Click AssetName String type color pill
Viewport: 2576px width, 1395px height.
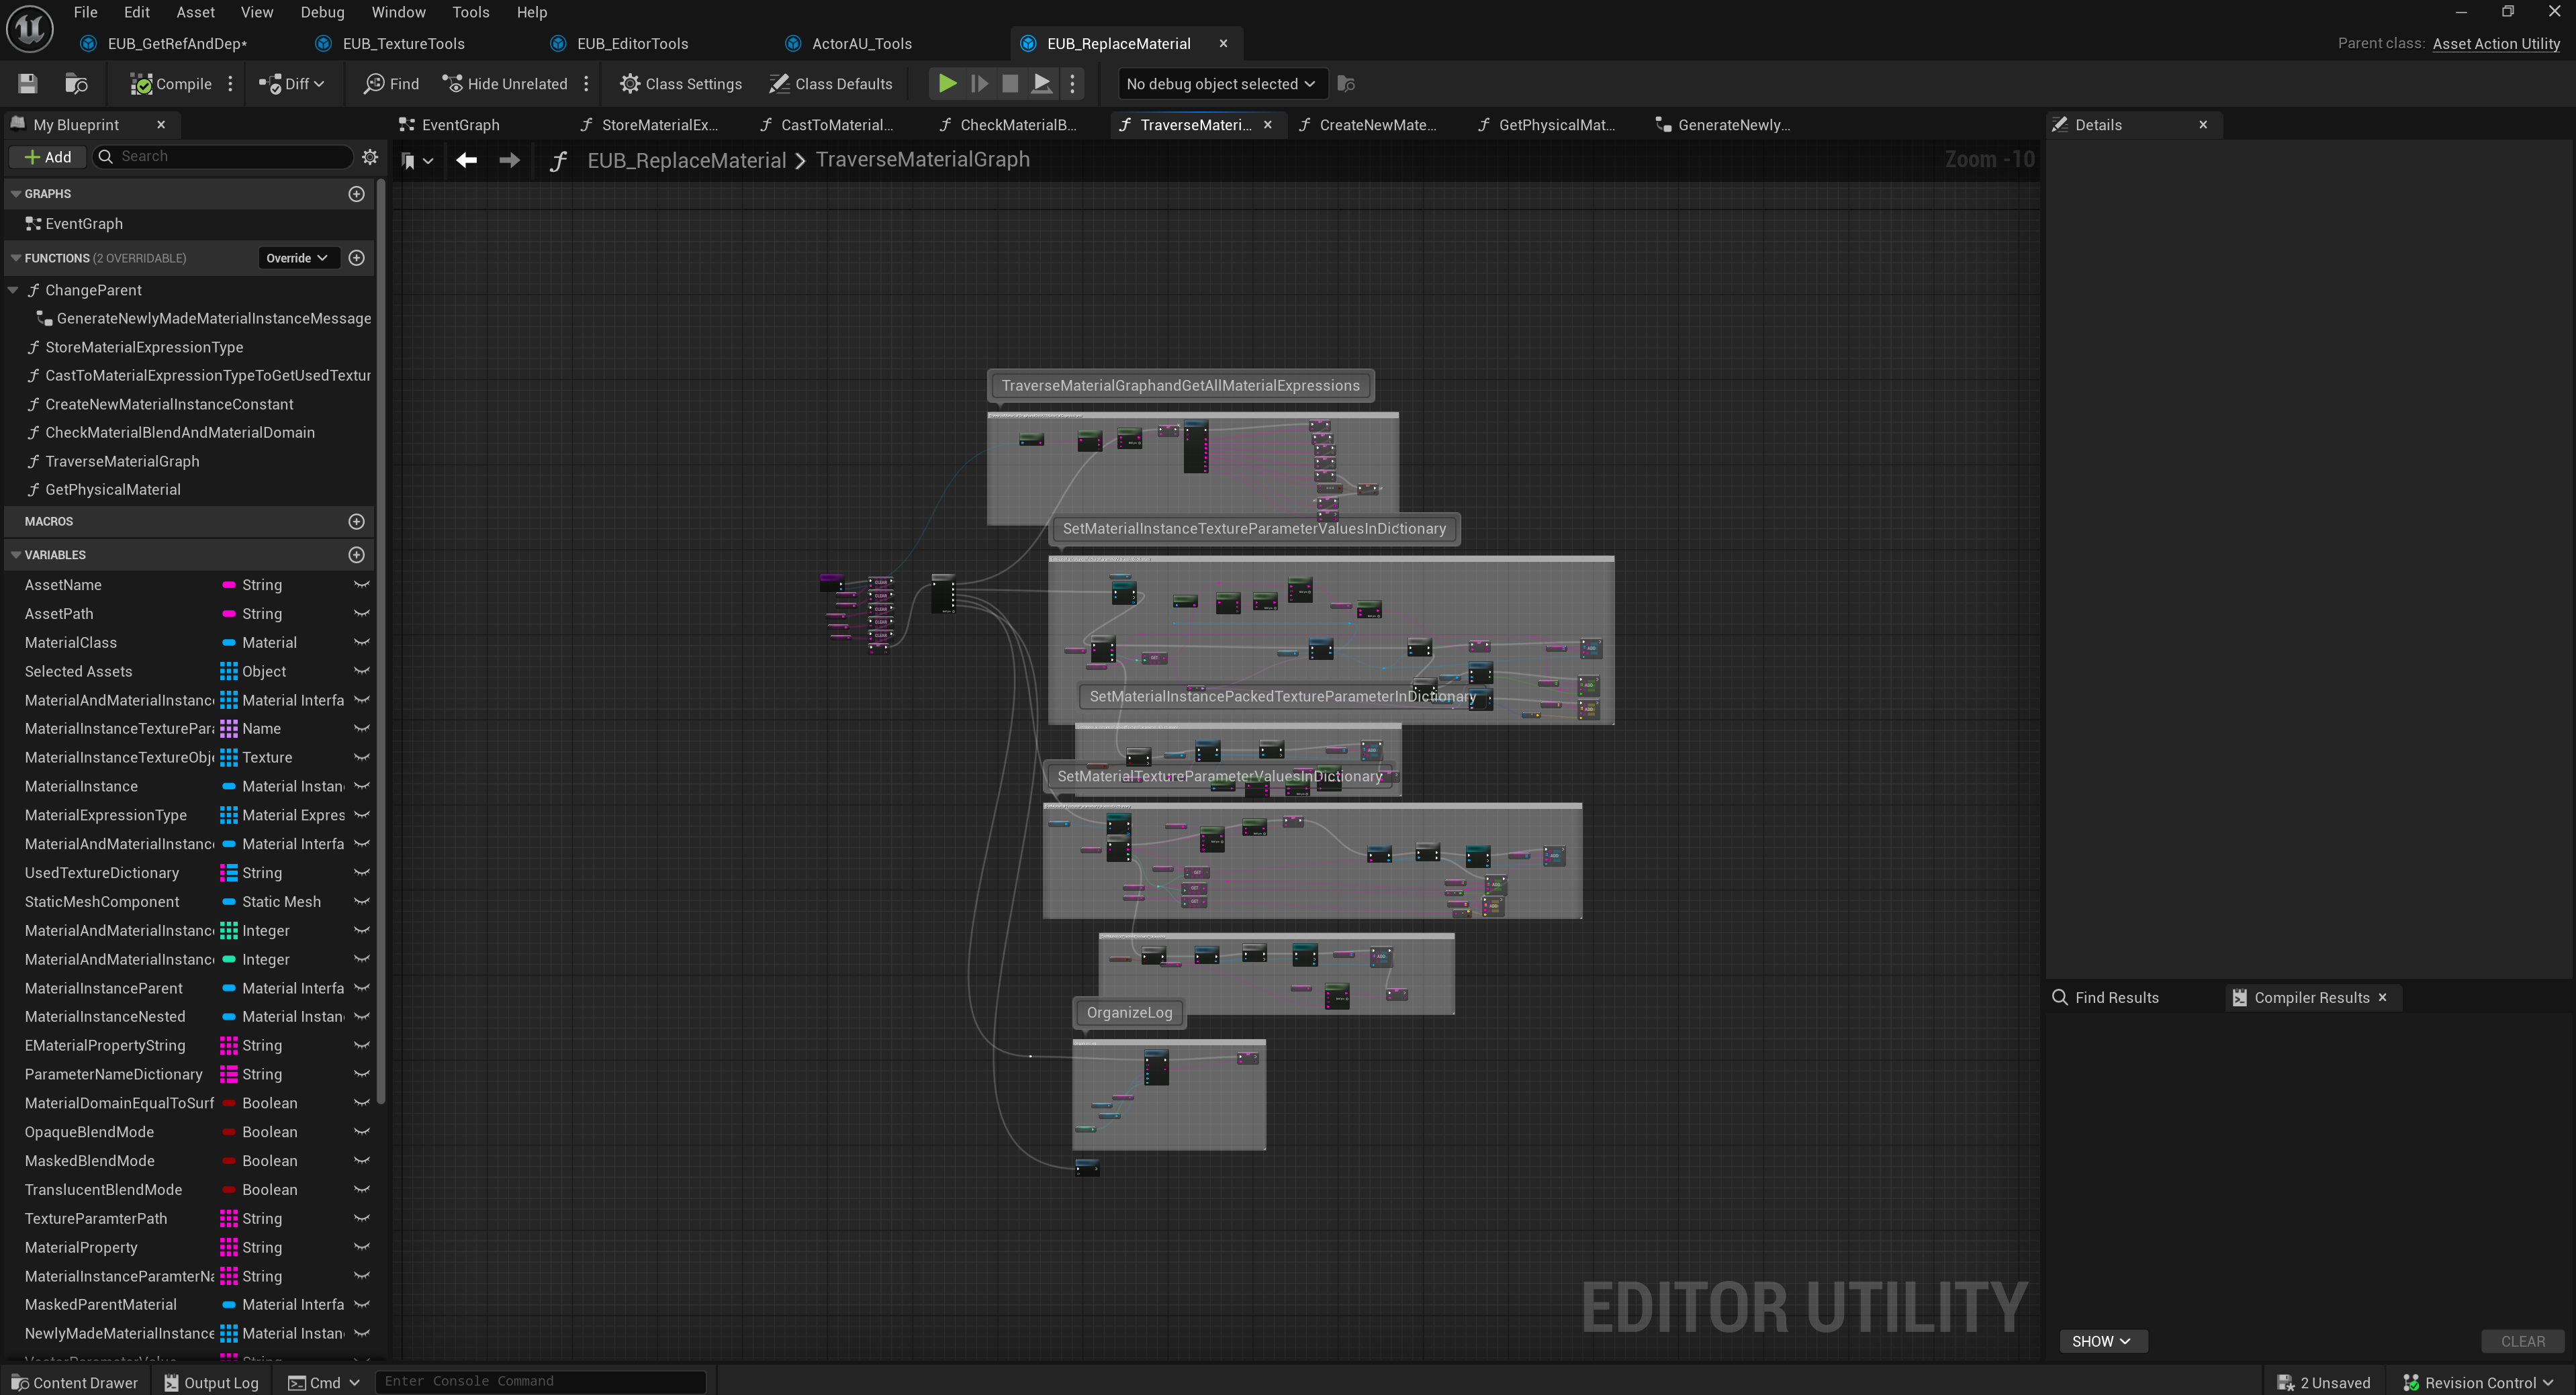point(228,585)
